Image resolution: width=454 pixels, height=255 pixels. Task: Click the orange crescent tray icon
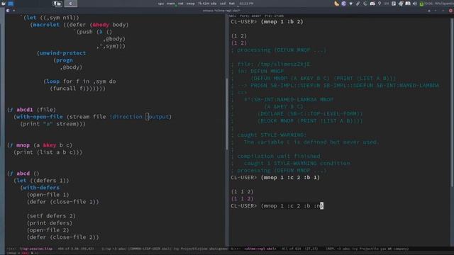coord(336,4)
